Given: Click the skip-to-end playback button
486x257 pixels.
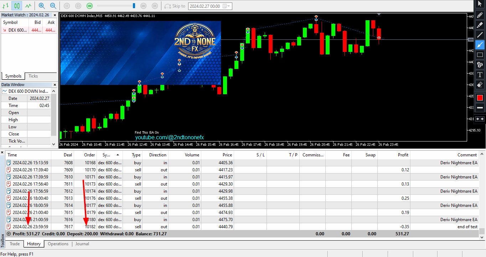Looking at the screenshot, I should [x=155, y=6].
